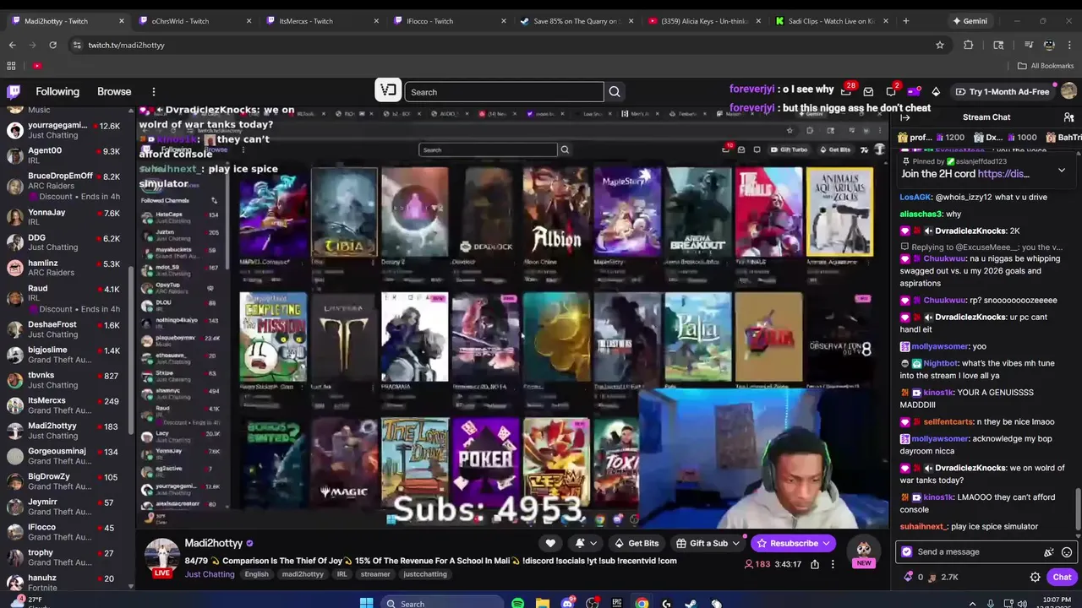
Task: Open Discord from the taskbar
Action: pos(568,603)
